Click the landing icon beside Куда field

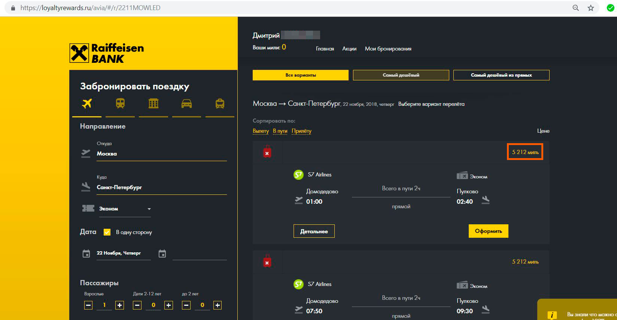point(86,187)
